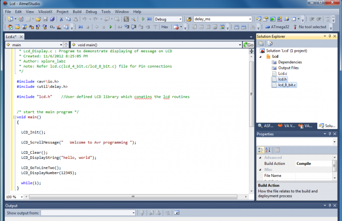This screenshot has width=342, height=221.
Task: Click the green Continue play icon
Action: click(111, 27)
